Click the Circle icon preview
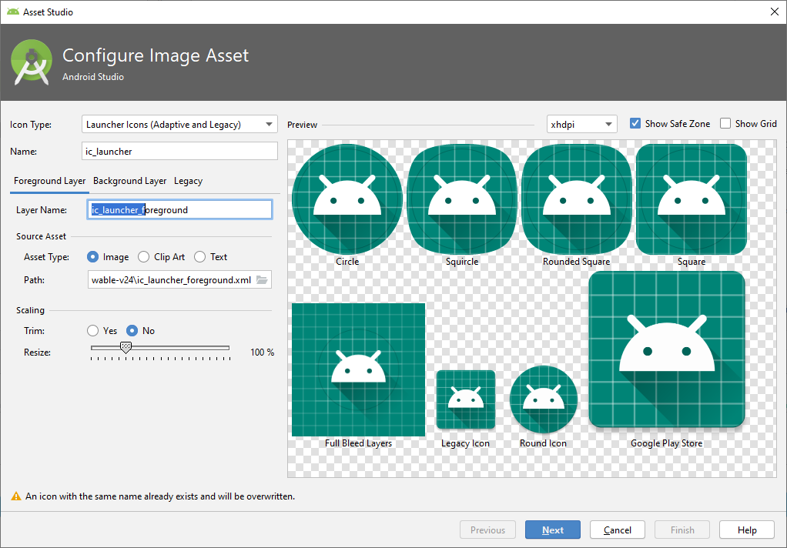The height and width of the screenshot is (548, 787). tap(347, 199)
